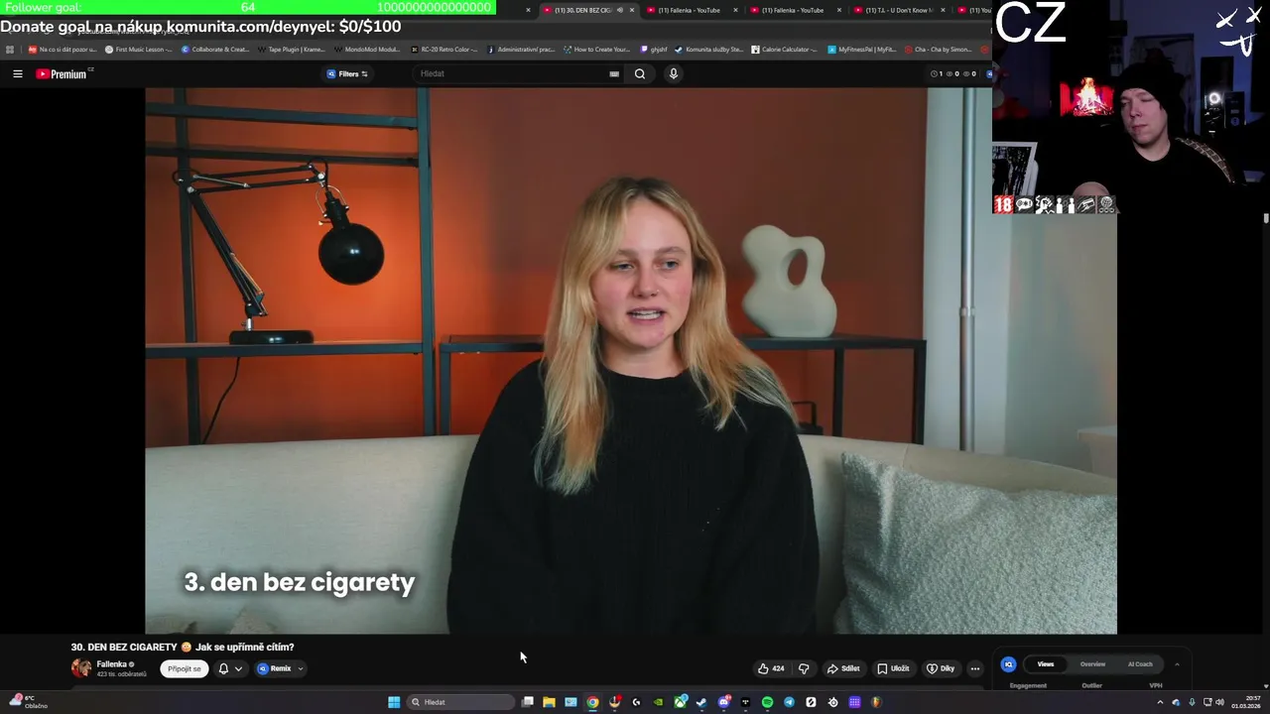Viewport: 1270px width, 714px height.
Task: Open the Calorie Calculator bookmark
Action: (x=784, y=49)
